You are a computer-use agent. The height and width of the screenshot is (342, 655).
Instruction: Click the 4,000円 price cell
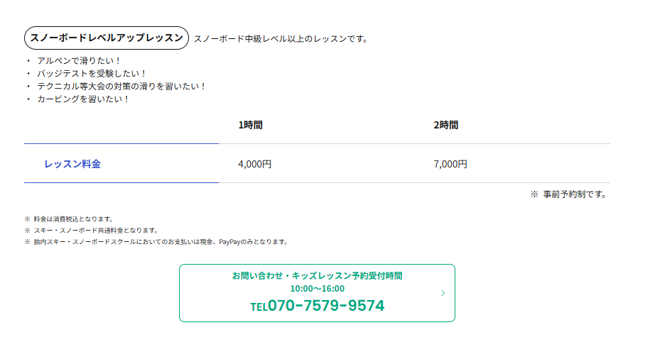(255, 164)
